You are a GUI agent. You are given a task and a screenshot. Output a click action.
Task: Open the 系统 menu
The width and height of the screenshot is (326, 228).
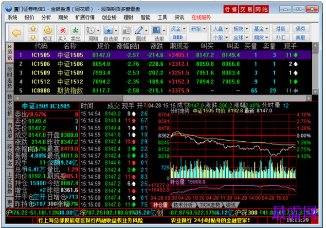coord(12,18)
